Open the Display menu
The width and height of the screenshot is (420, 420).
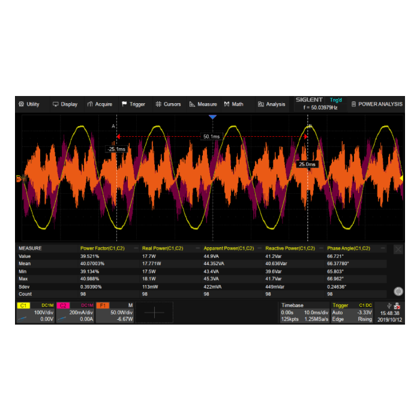point(65,104)
